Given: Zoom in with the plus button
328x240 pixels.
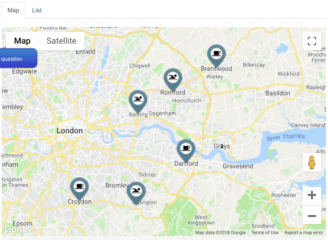Looking at the screenshot, I should (x=312, y=195).
